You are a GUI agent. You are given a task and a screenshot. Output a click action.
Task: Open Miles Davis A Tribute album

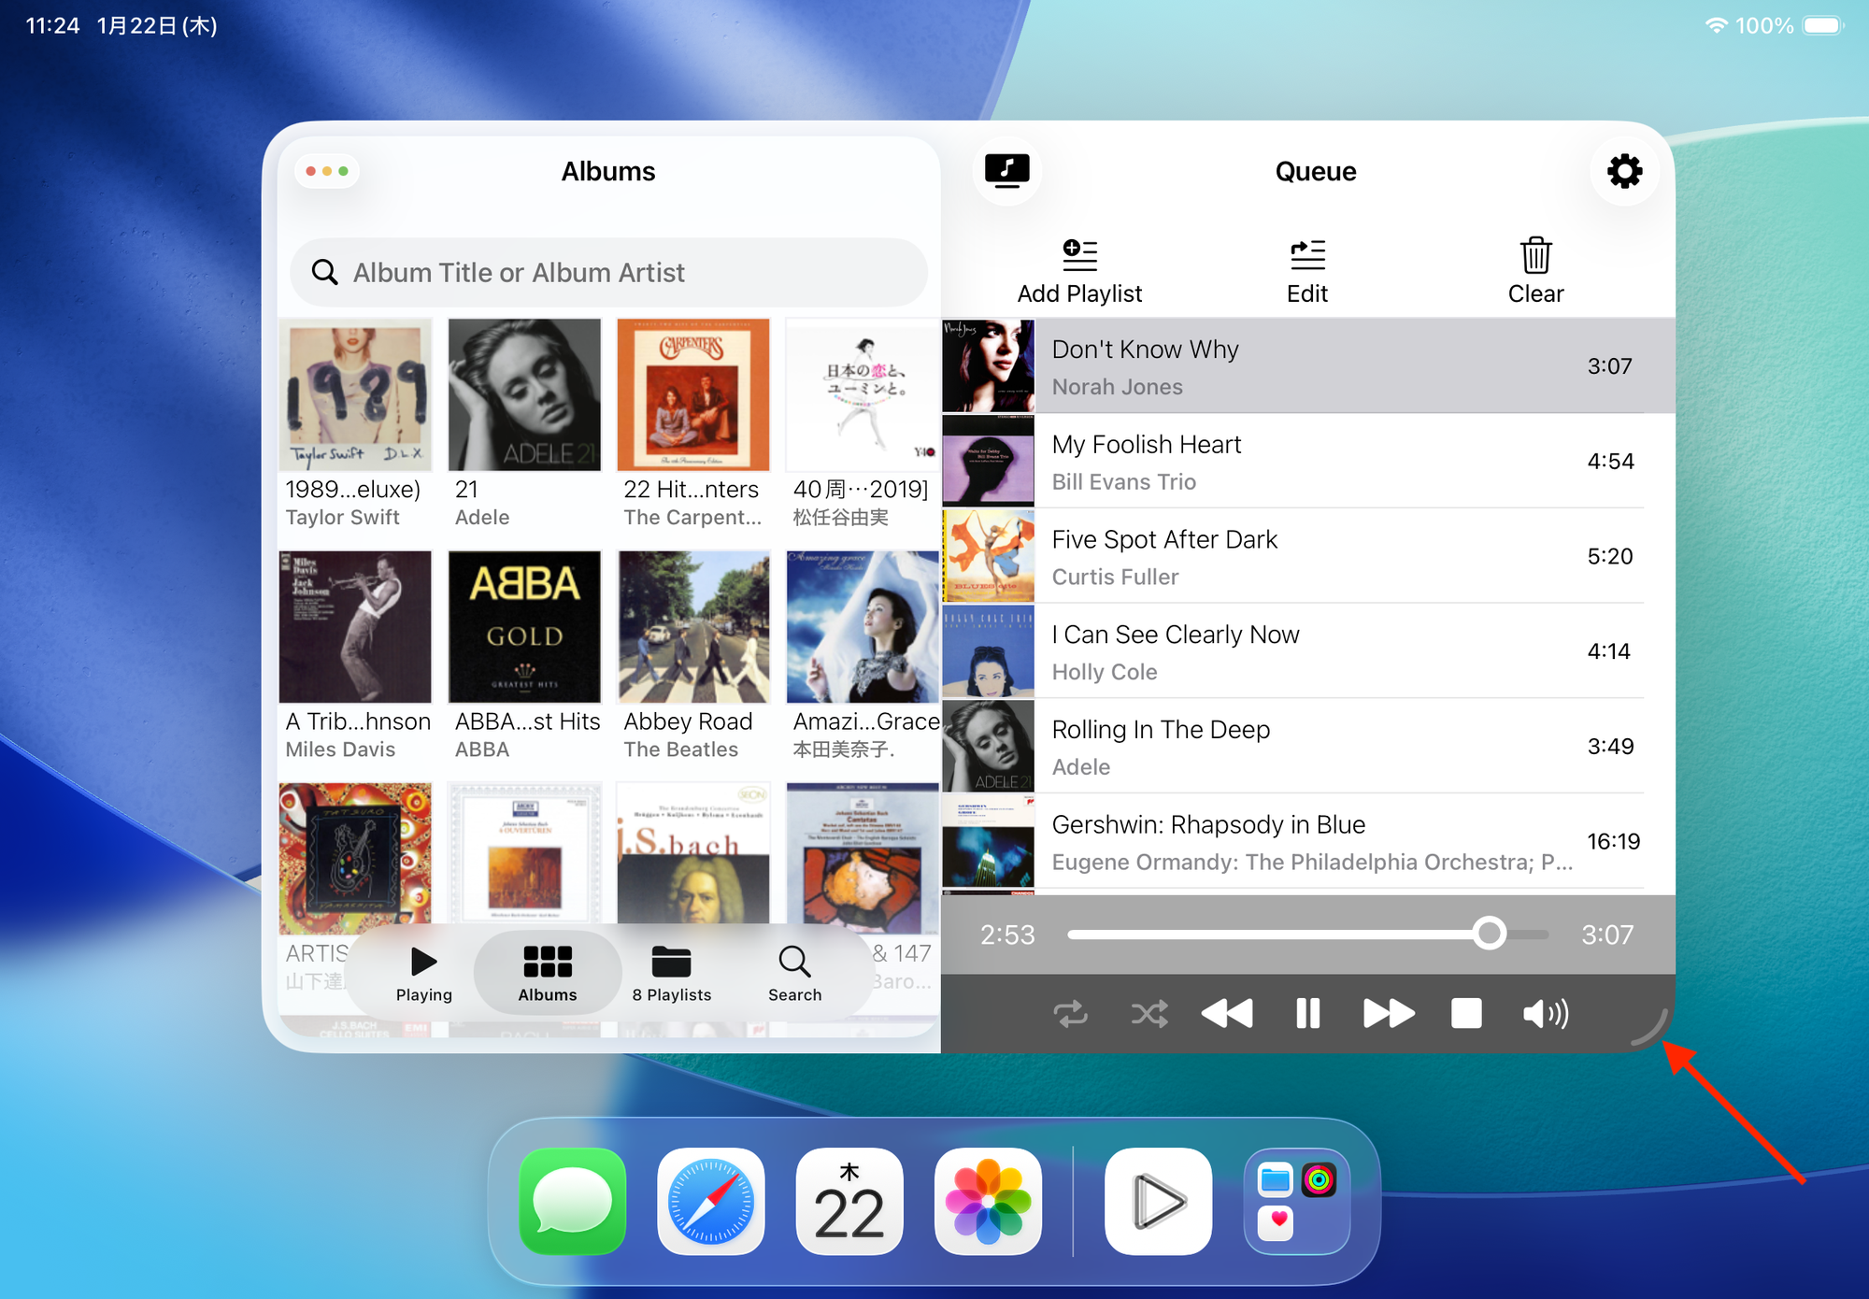(x=355, y=627)
